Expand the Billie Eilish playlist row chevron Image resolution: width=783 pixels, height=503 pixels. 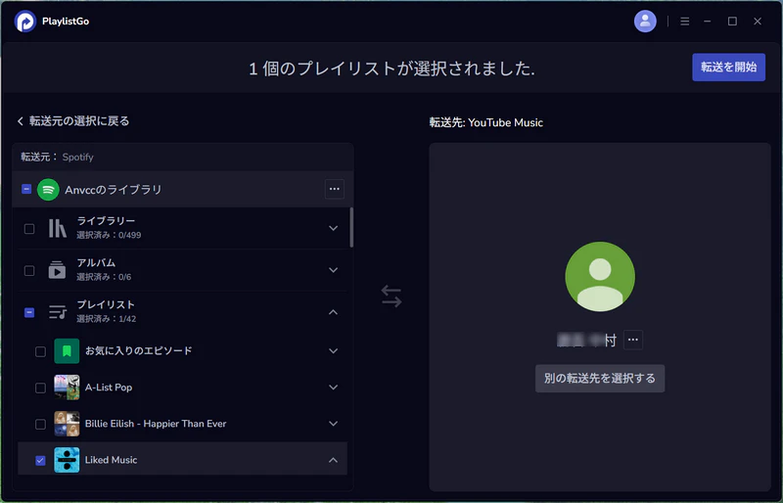coord(333,424)
